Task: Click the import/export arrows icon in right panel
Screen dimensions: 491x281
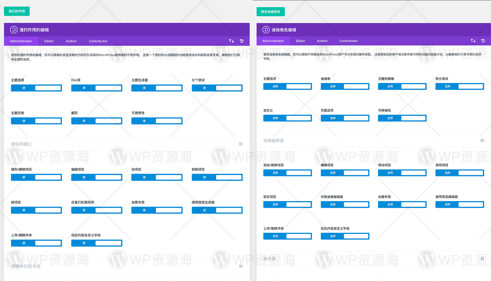Action: coord(473,41)
